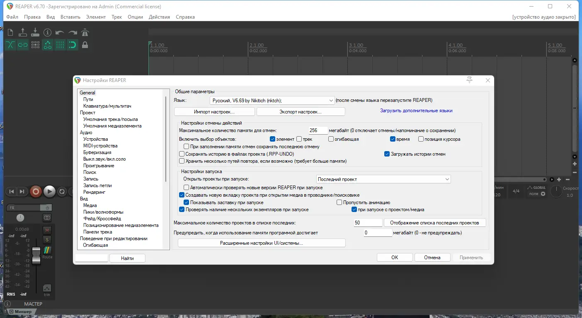Go to project end transport button
The image size is (582, 318).
22,191
